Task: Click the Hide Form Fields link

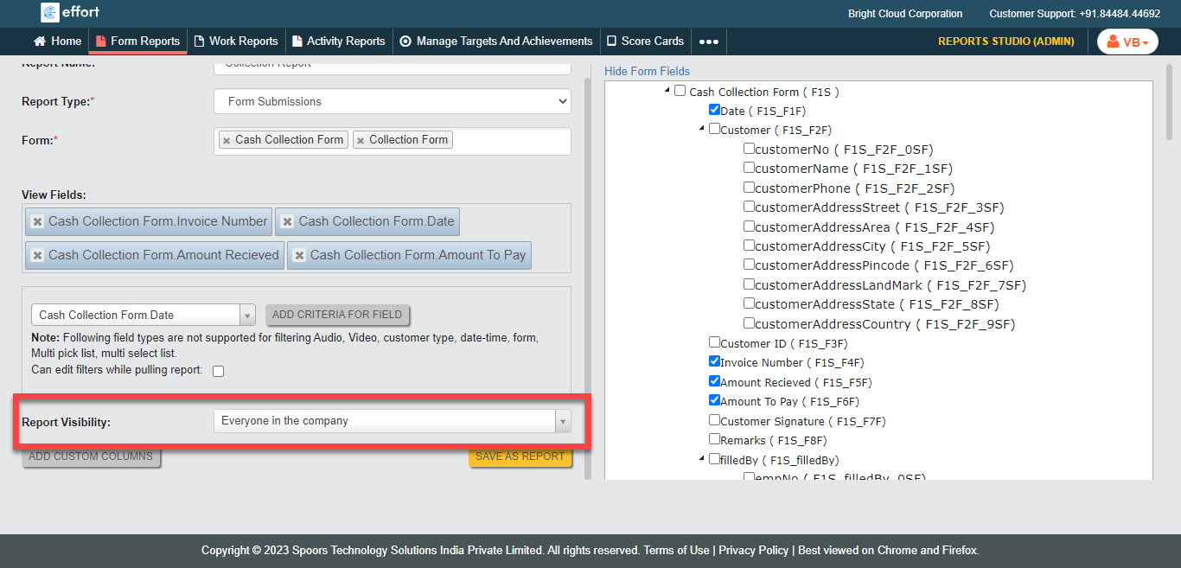Action: pyautogui.click(x=647, y=71)
